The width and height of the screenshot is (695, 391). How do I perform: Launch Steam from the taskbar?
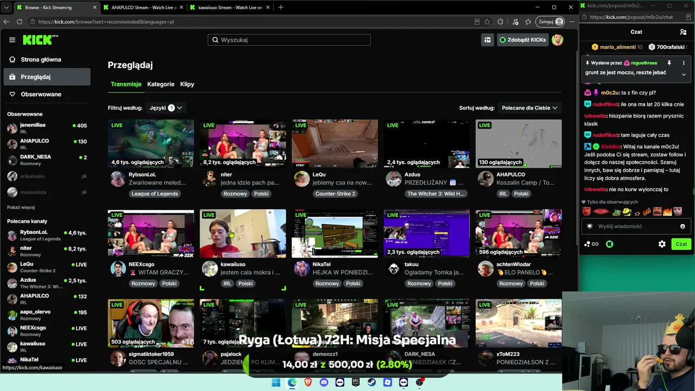coord(371,382)
